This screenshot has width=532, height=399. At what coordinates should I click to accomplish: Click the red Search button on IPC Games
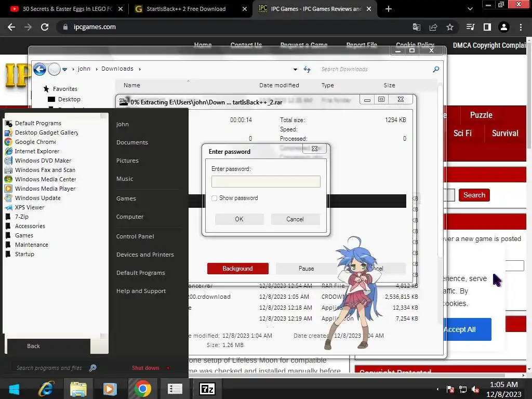tap(474, 195)
